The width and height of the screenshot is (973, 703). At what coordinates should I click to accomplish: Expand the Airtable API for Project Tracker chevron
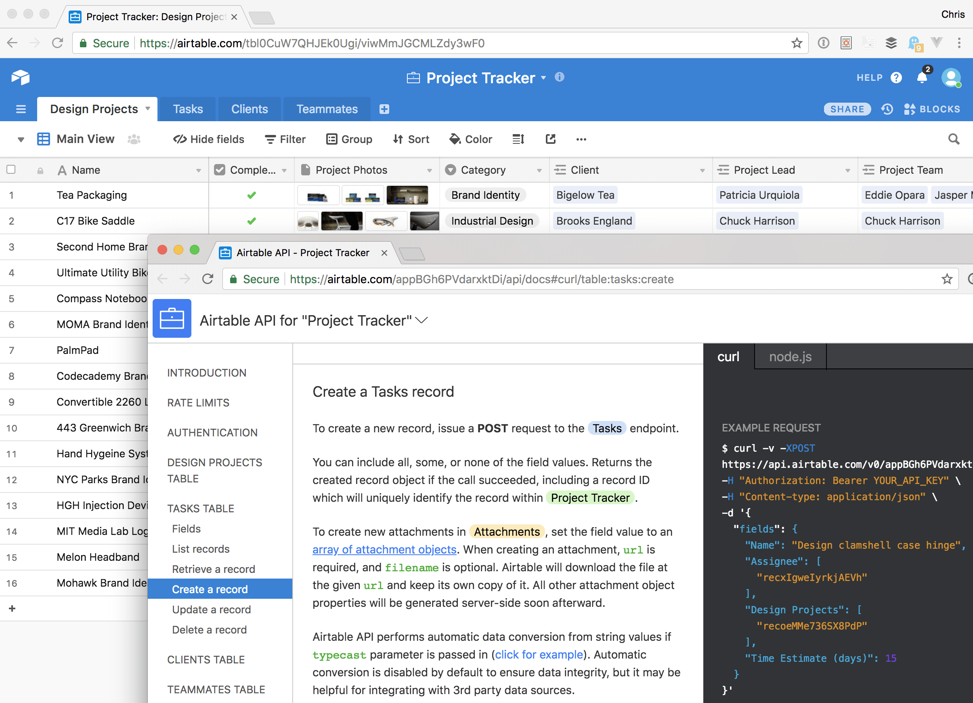coord(422,320)
